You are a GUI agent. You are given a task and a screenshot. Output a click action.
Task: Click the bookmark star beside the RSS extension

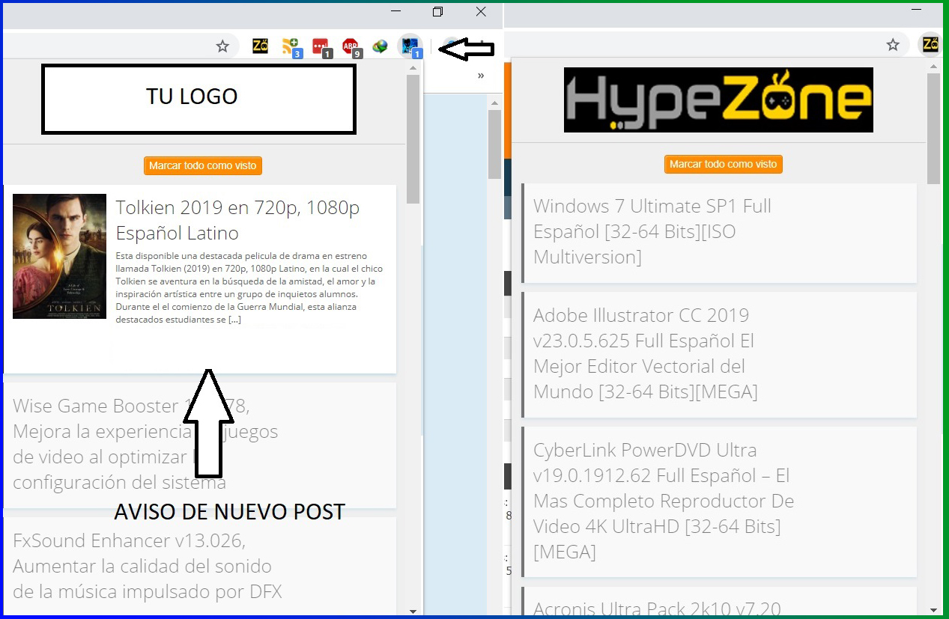[222, 46]
